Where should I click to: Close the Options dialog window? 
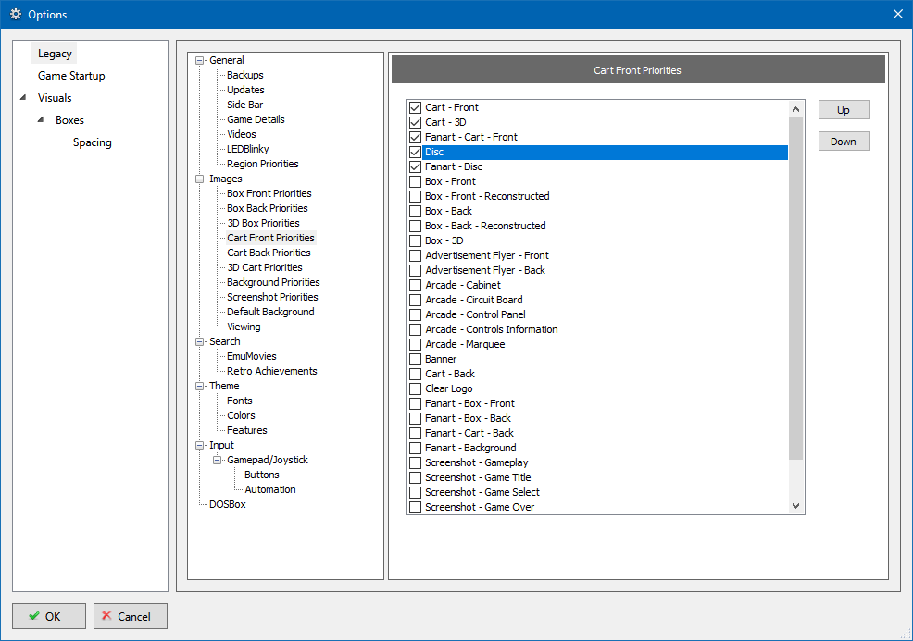pyautogui.click(x=897, y=14)
